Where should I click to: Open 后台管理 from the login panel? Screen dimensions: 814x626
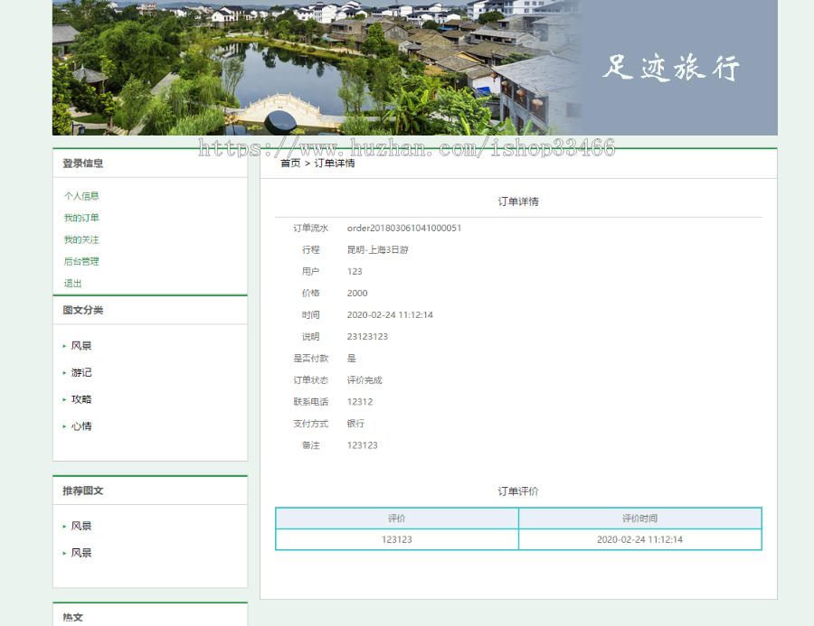80,261
